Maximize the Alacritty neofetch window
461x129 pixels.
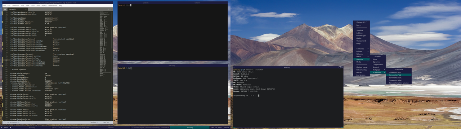pyautogui.click(x=340, y=67)
